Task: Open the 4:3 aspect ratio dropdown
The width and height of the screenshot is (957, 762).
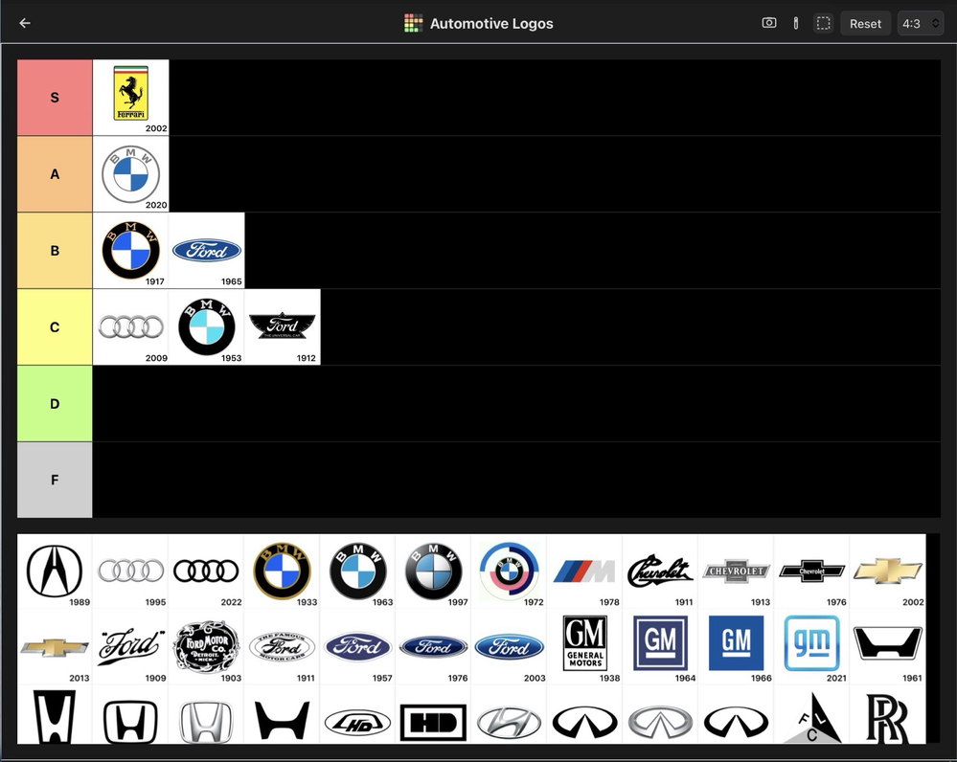Action: 922,23
